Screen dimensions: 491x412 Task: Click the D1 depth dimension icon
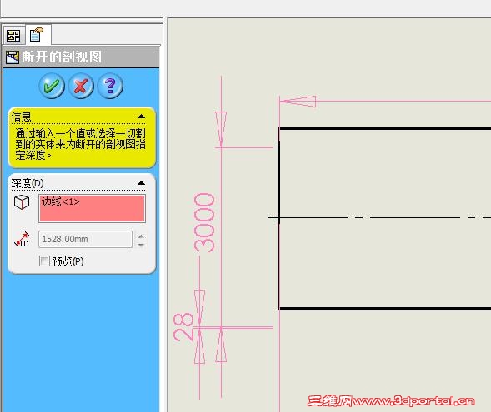pos(22,240)
